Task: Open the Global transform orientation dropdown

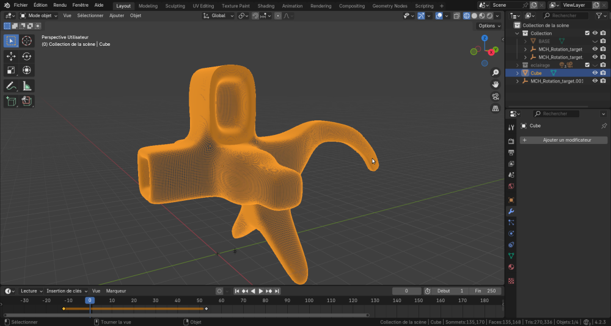Action: click(x=219, y=16)
